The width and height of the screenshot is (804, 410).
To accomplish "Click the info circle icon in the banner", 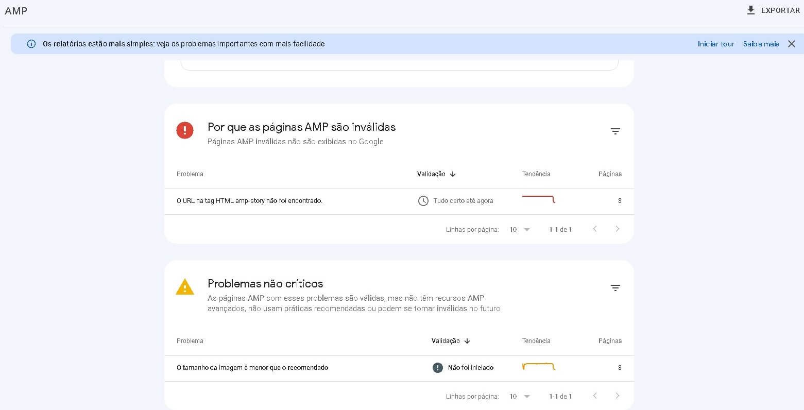I will coord(31,44).
